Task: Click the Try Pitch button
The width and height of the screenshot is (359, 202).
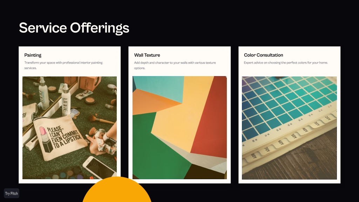Action: (12, 193)
